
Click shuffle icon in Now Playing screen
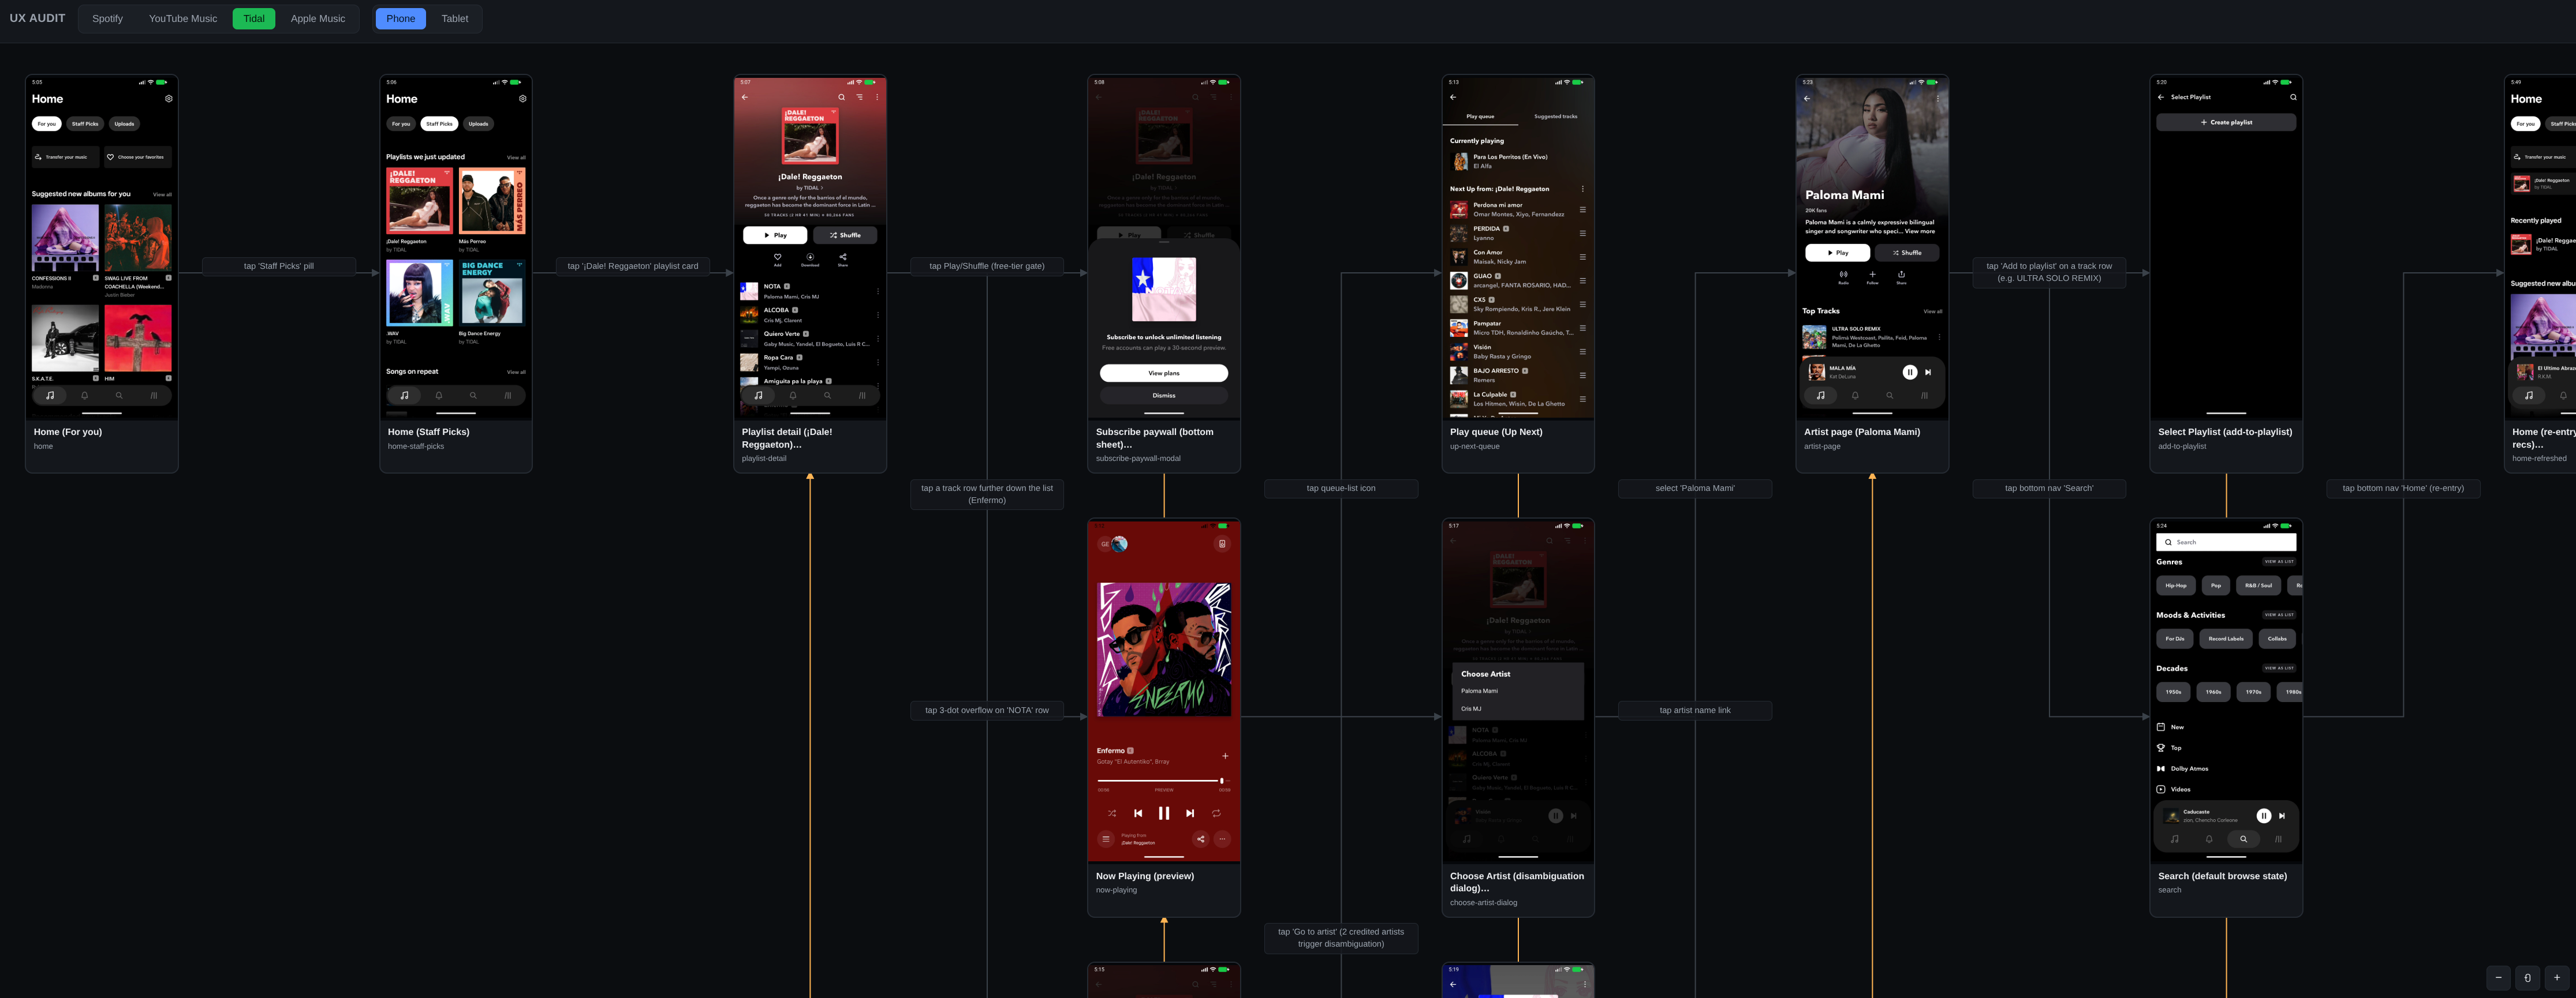coord(1112,813)
